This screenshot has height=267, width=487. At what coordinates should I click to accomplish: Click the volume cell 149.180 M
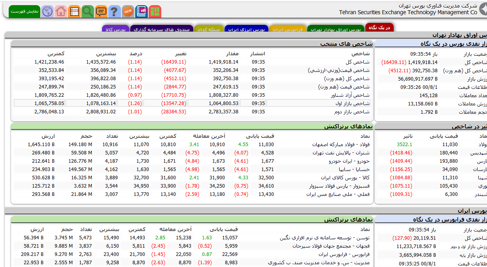click(80, 145)
